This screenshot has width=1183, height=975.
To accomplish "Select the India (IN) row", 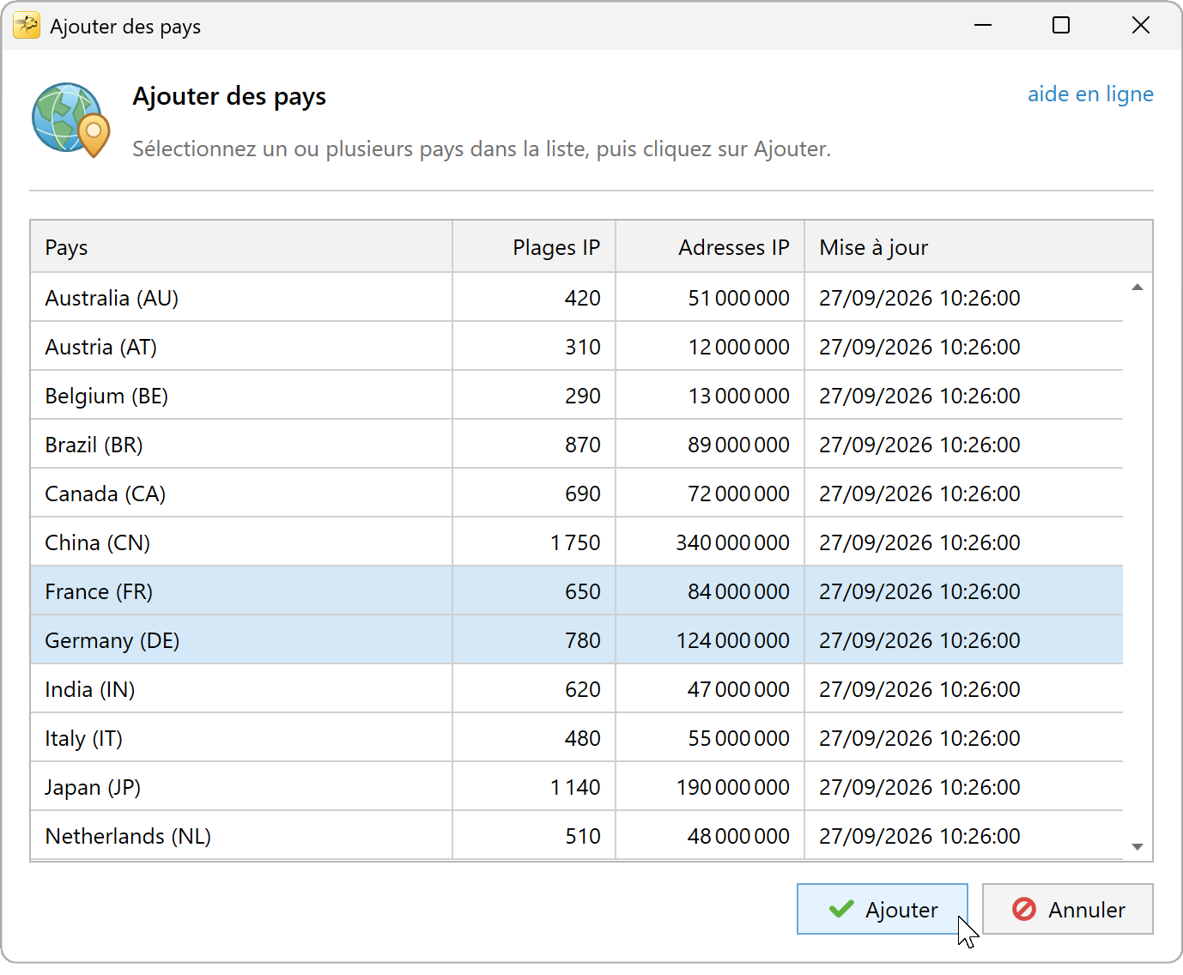I will (x=577, y=689).
